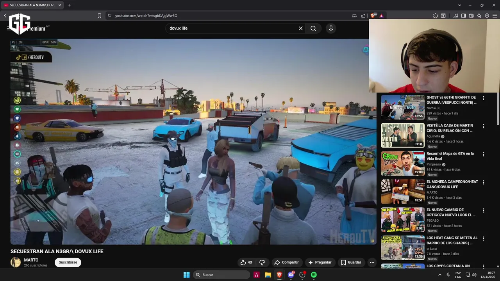The height and width of the screenshot is (281, 500).
Task: Toggle the browser sidebar panel
Action: point(463,16)
